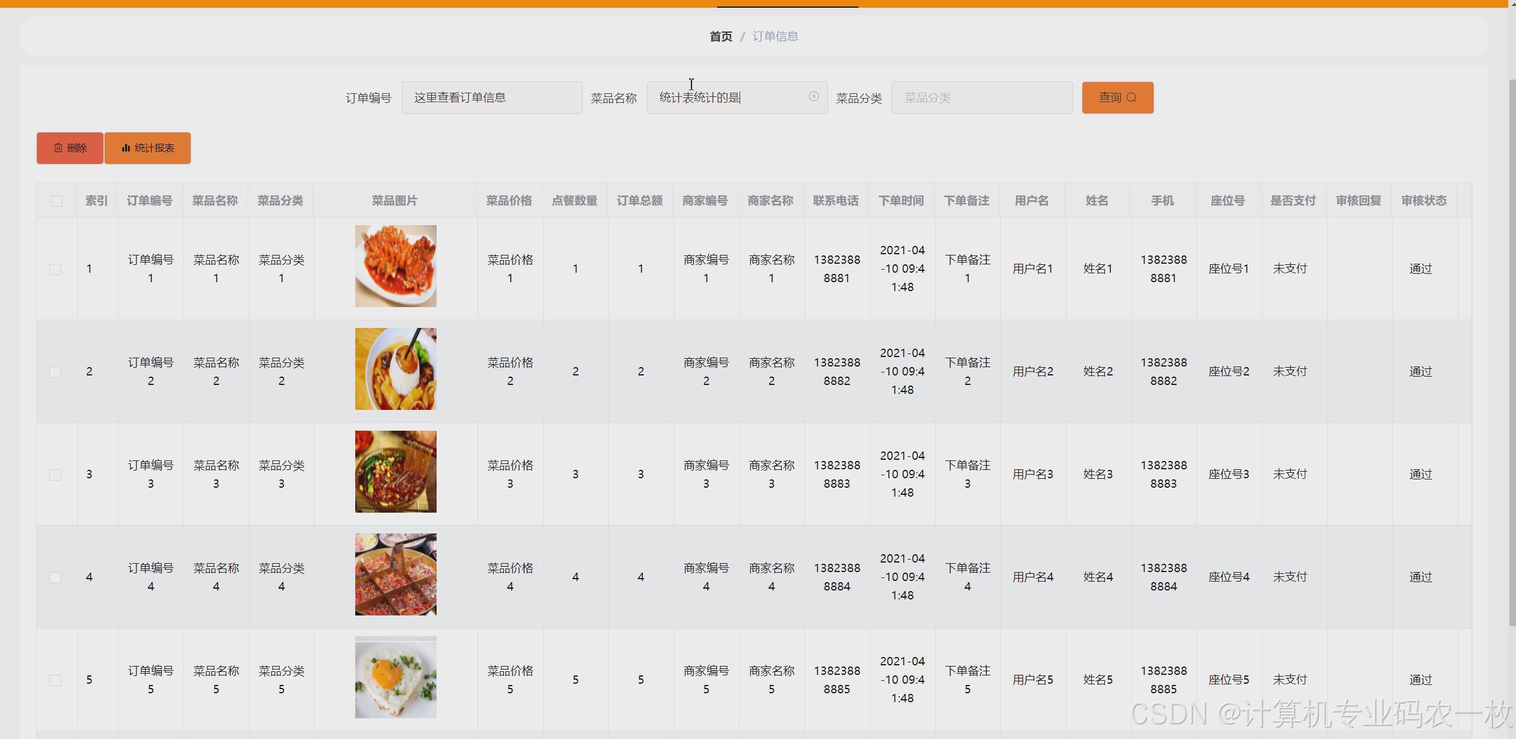Toggle the select-all header checkbox
1516x739 pixels.
click(x=56, y=201)
